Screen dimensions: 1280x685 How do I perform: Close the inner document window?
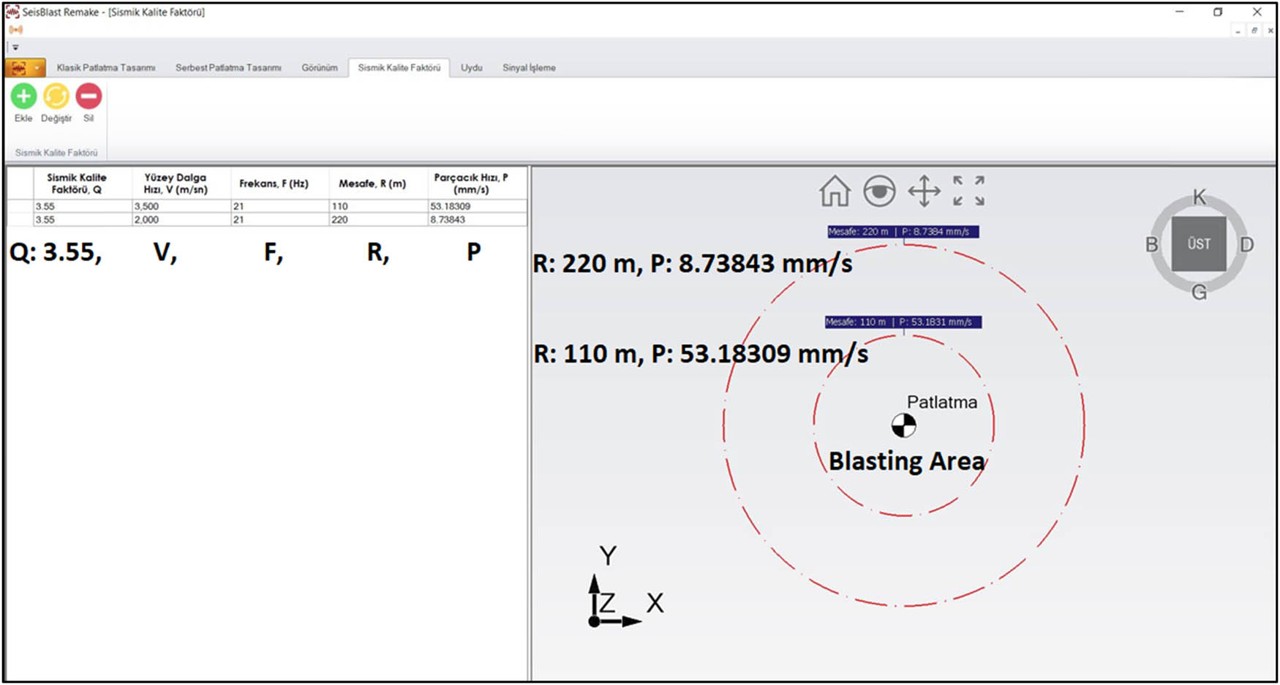pos(1270,30)
